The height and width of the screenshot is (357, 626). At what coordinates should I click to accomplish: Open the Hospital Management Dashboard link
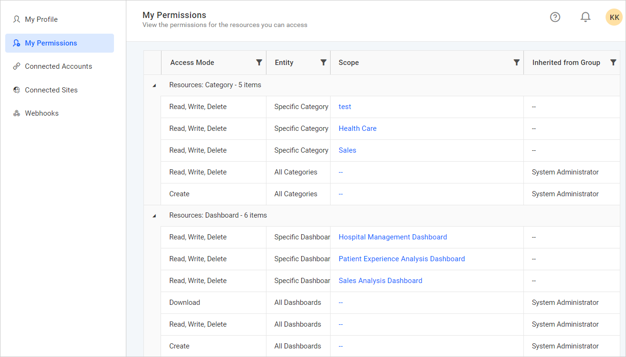point(393,237)
